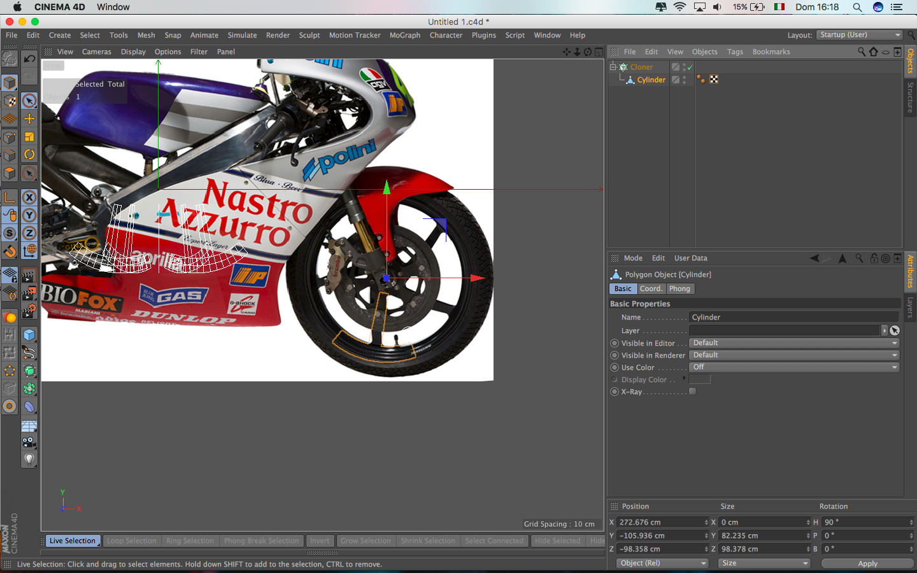Viewport: 917px width, 573px height.
Task: Open the Size mode dropdown
Action: [x=764, y=563]
